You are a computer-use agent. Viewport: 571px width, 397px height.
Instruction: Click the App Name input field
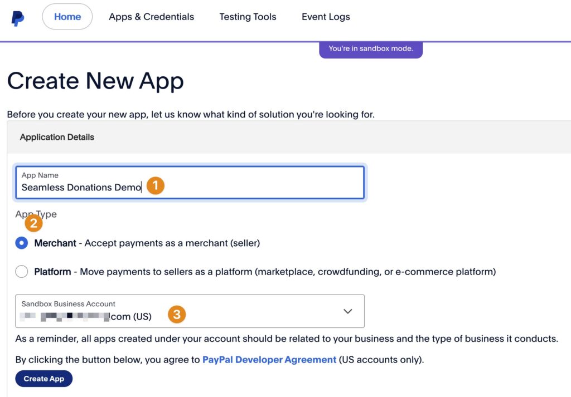190,183
